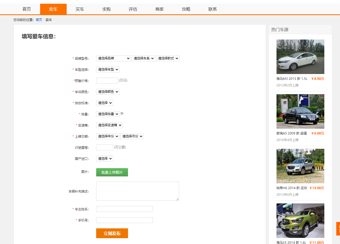Open the 排放标准 emission standard dropdown
Viewport: 340px width, 244px height.
click(104, 103)
